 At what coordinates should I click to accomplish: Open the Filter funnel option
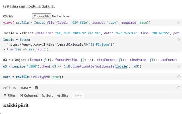9,95
